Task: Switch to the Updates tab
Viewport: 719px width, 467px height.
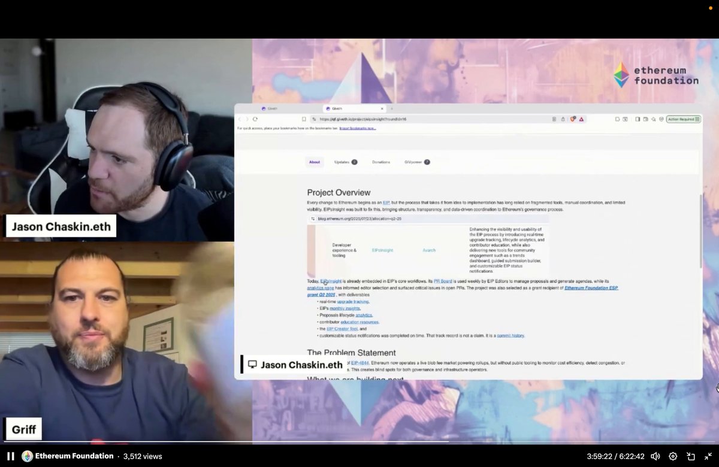Action: point(346,162)
